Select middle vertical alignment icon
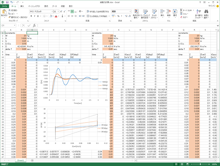This screenshot has width=220, height=166. [x=72, y=12]
